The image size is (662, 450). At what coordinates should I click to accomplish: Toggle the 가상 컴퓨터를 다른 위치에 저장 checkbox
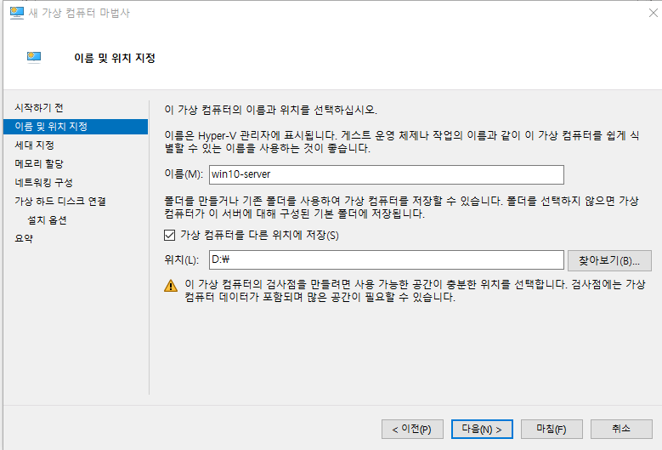pos(169,235)
